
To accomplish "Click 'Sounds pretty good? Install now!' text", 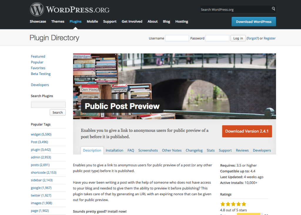I will (100, 211).
